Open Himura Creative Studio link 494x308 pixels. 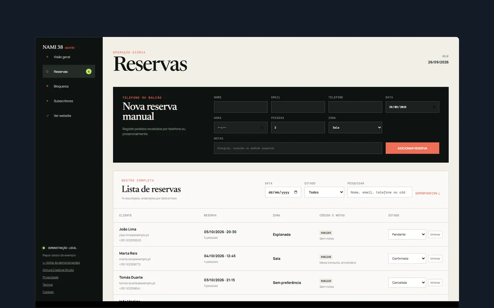pos(58,270)
